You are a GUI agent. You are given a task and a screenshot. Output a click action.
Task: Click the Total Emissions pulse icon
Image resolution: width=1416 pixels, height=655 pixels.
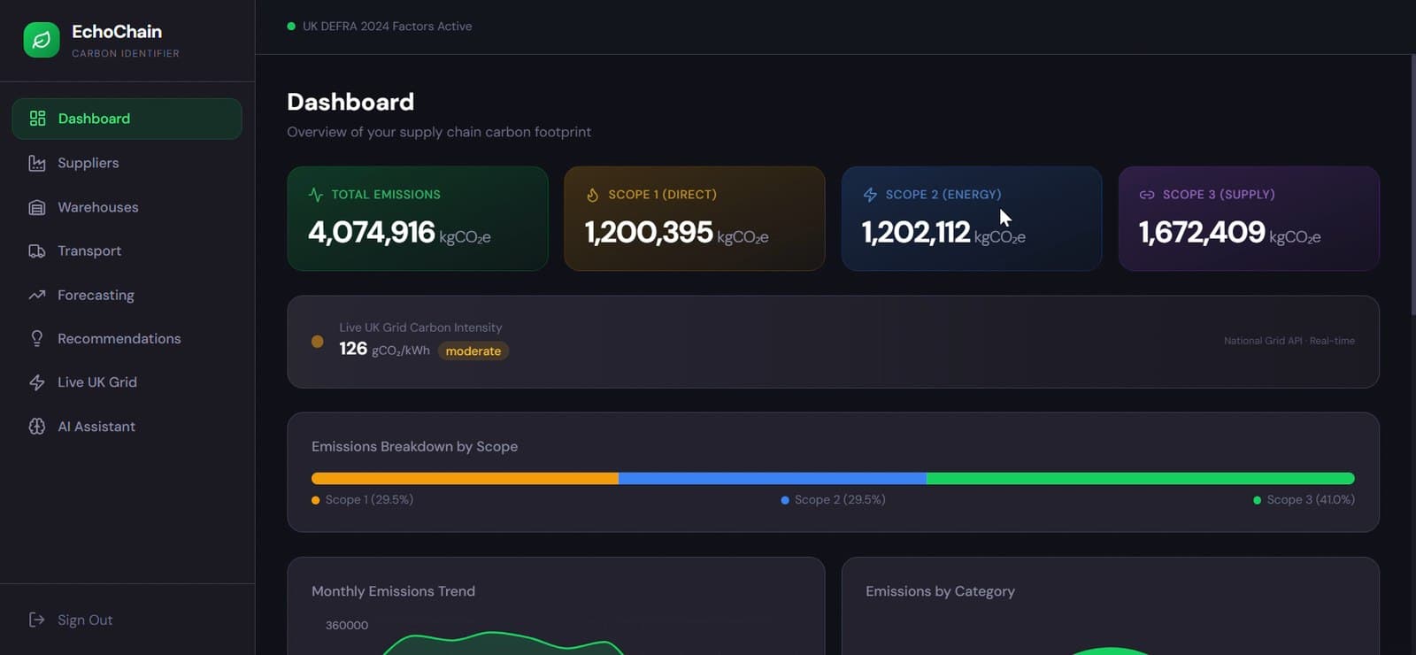tap(316, 195)
